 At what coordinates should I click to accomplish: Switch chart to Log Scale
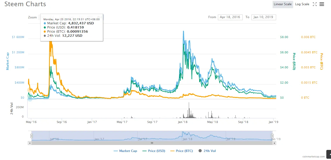302,4
